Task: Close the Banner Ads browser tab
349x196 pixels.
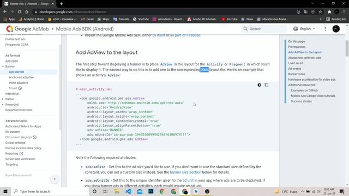Action: click(53, 4)
